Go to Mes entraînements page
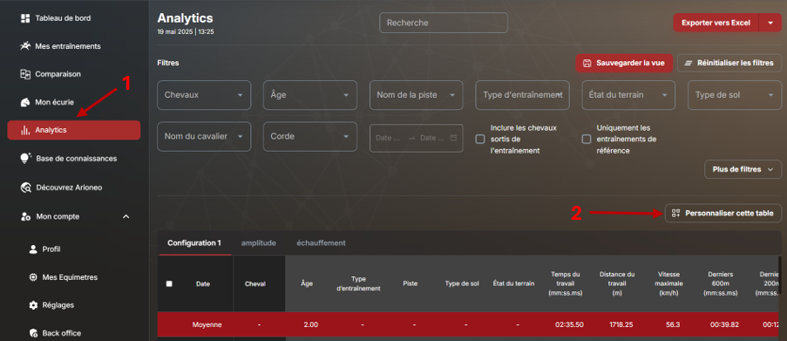This screenshot has width=787, height=341. click(68, 46)
